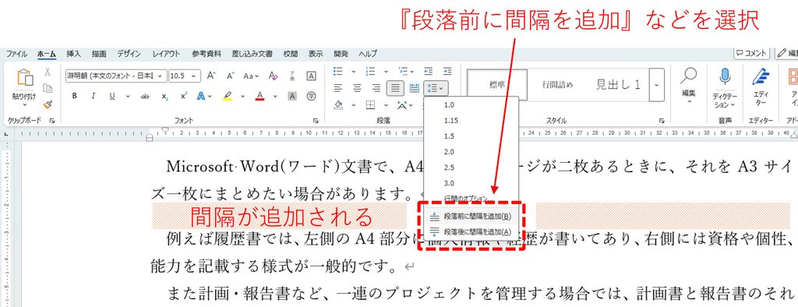This screenshot has height=307, width=798.
Task: Click the コメント button
Action: [x=751, y=53]
